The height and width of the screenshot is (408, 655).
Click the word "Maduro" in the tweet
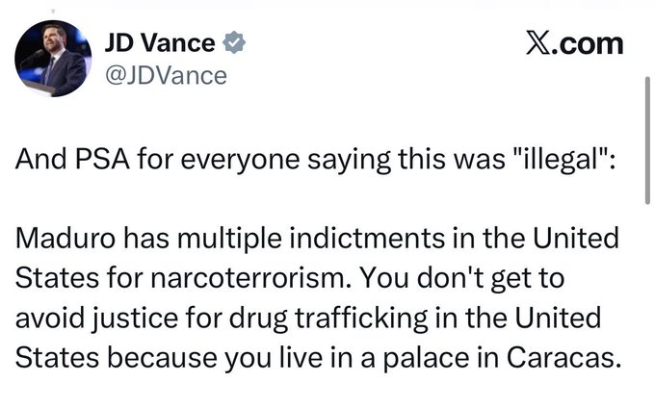coord(59,238)
